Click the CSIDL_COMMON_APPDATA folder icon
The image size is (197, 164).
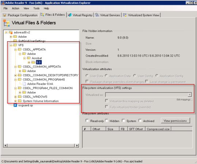20,66
